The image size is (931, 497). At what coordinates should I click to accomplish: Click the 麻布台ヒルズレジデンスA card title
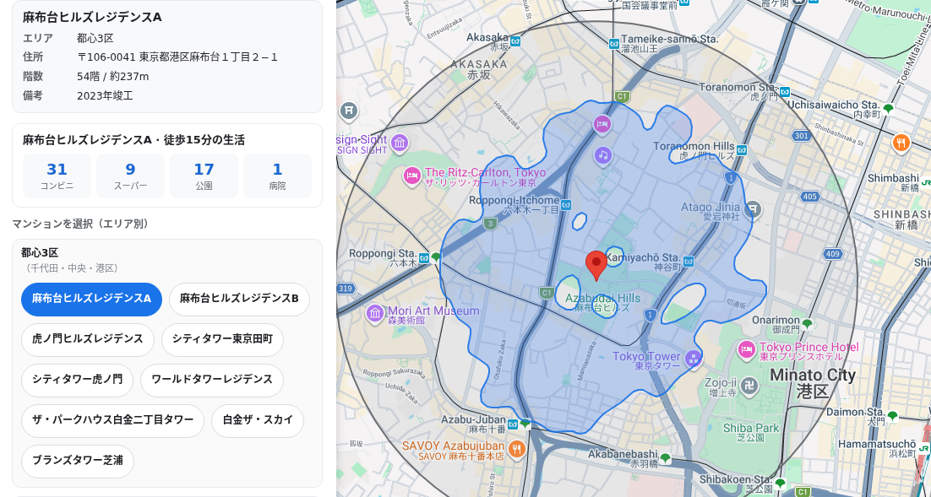click(x=92, y=17)
